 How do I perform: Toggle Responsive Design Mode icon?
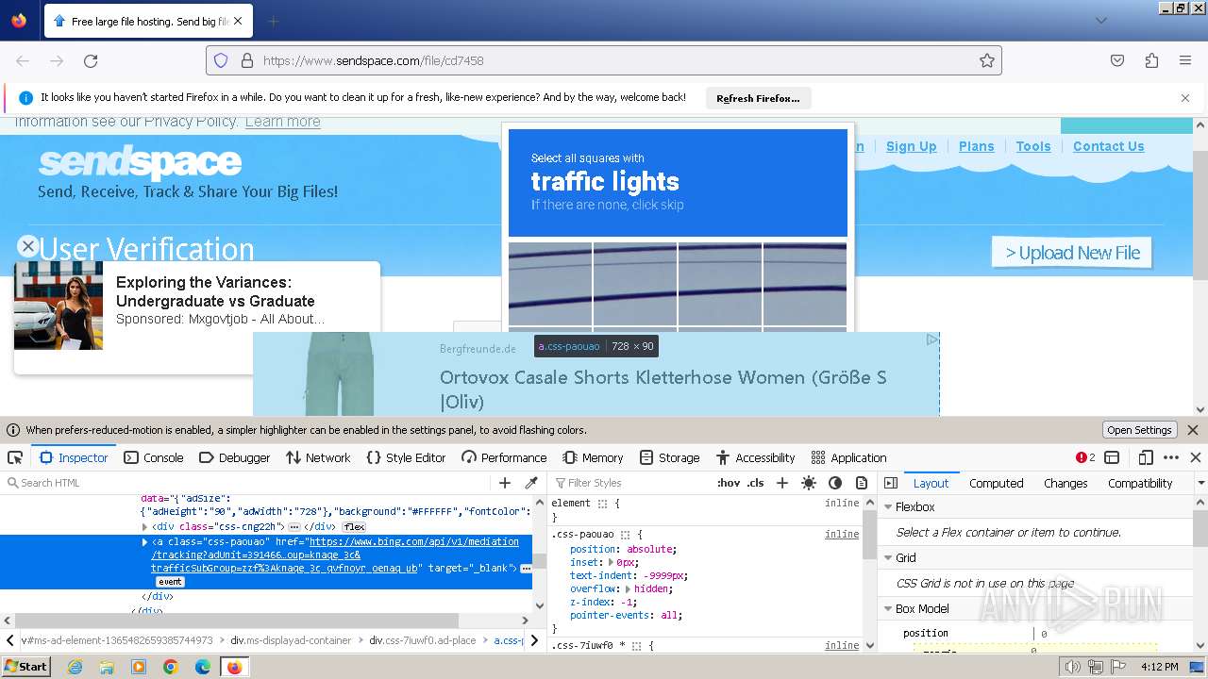[x=1146, y=457]
